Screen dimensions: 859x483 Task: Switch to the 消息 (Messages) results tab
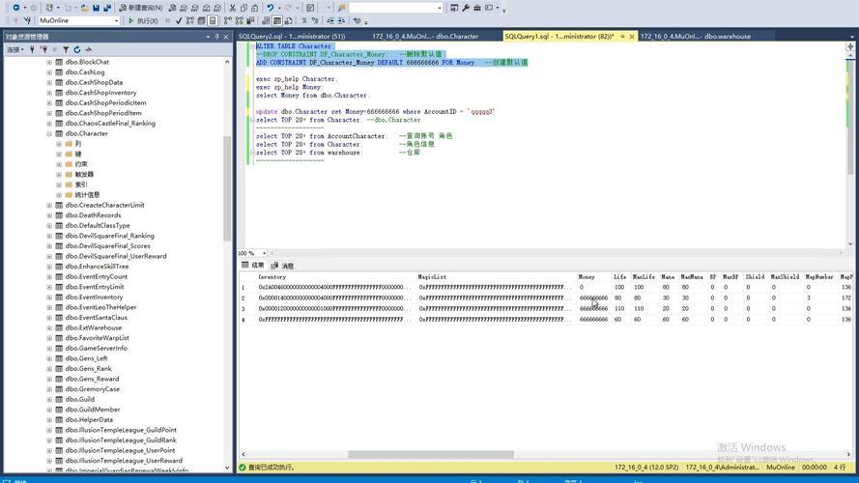tap(284, 266)
